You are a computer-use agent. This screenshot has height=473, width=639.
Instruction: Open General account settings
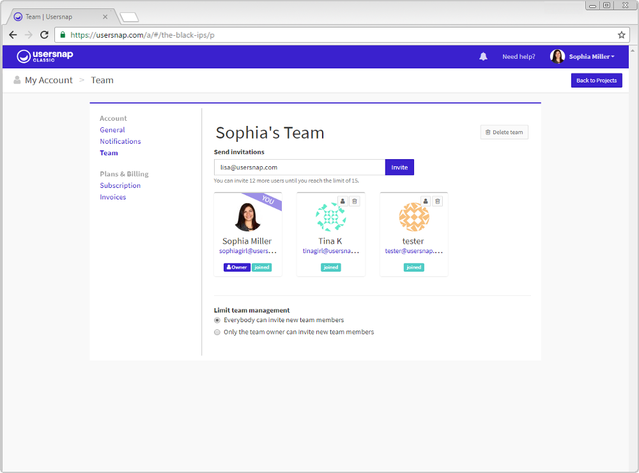pos(112,130)
